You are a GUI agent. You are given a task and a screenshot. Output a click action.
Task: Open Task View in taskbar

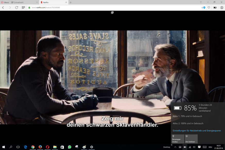click(18, 147)
